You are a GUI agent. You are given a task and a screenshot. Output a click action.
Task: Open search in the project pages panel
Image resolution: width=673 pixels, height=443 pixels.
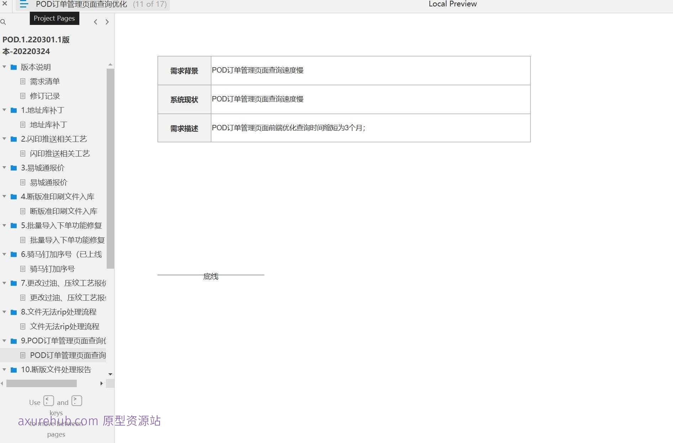click(4, 22)
